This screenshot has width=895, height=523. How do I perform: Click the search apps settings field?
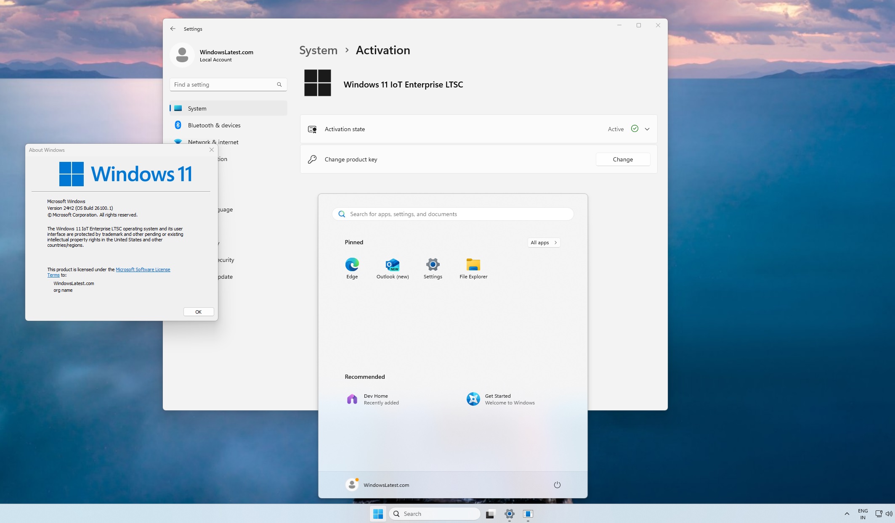point(454,214)
